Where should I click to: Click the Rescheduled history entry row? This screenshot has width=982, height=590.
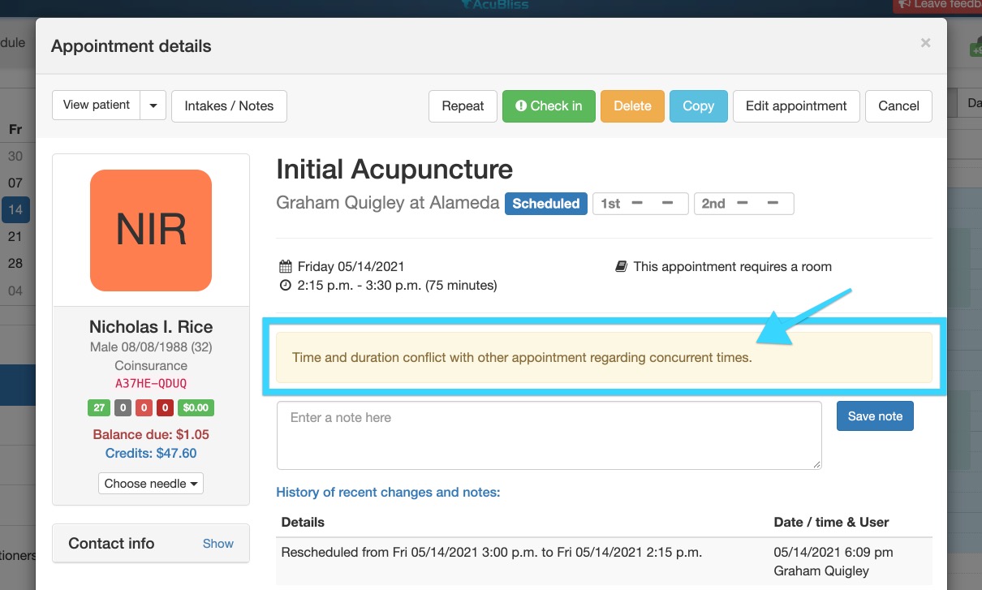click(604, 562)
